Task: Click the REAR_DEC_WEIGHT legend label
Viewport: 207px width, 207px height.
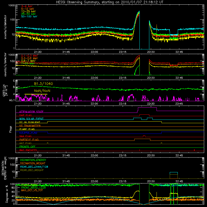Action: pos(32,170)
